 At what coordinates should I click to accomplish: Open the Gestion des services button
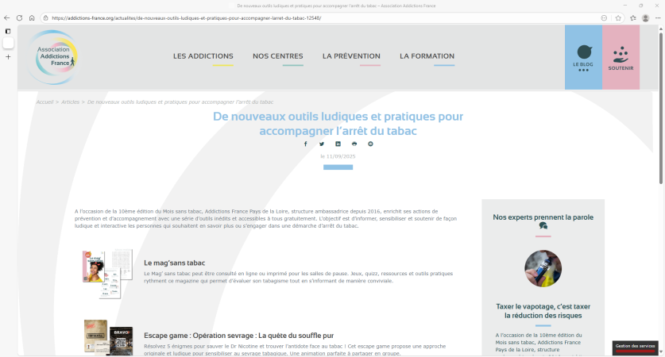tap(635, 347)
